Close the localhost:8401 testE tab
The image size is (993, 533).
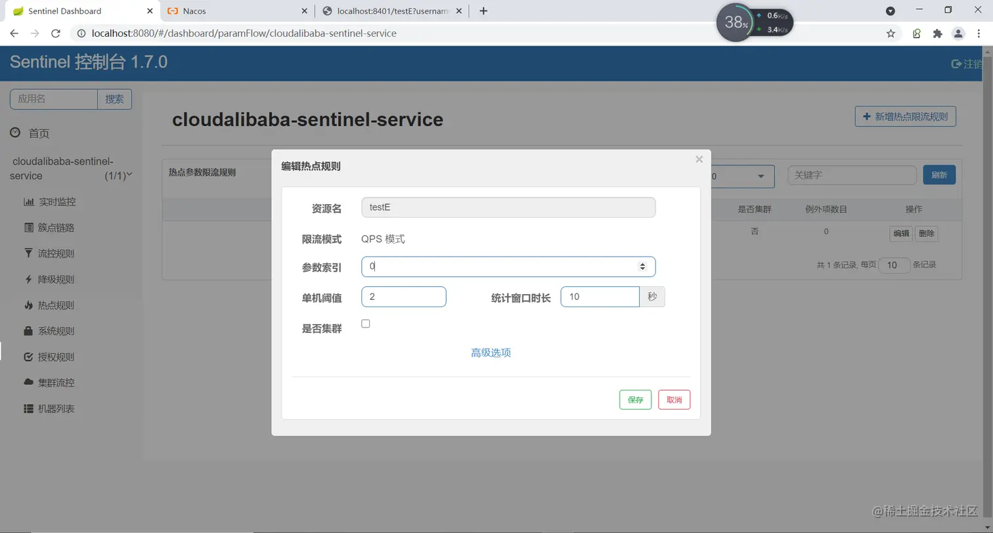click(458, 11)
